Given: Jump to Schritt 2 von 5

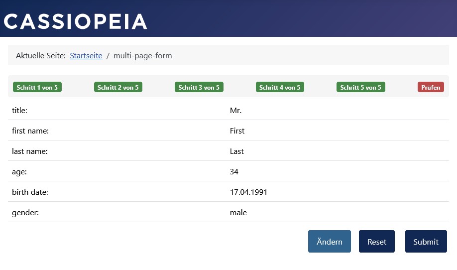Looking at the screenshot, I should 118,87.
